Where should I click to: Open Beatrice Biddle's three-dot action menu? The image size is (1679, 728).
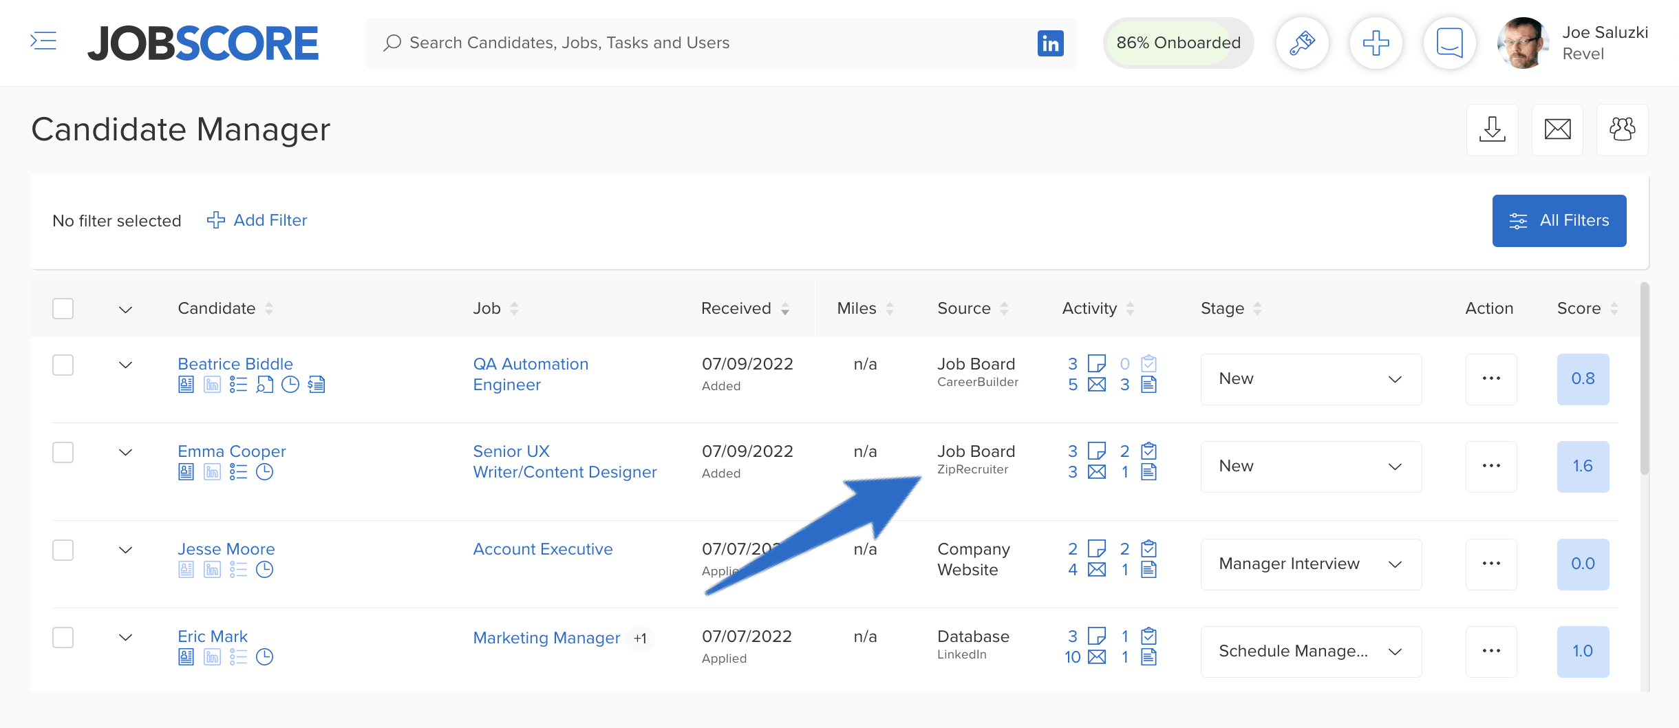pyautogui.click(x=1491, y=379)
